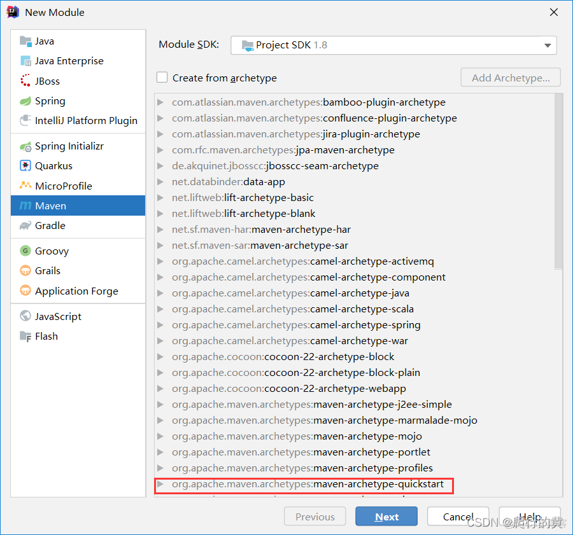Select the JavaScript module type
The image size is (573, 535).
(58, 317)
